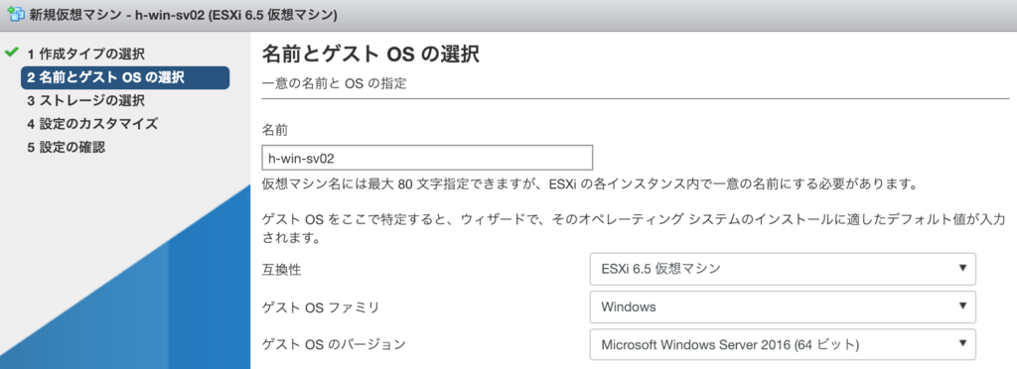Click the 名前とゲスト OS の選択 page heading
1017x369 pixels.
coord(370,55)
